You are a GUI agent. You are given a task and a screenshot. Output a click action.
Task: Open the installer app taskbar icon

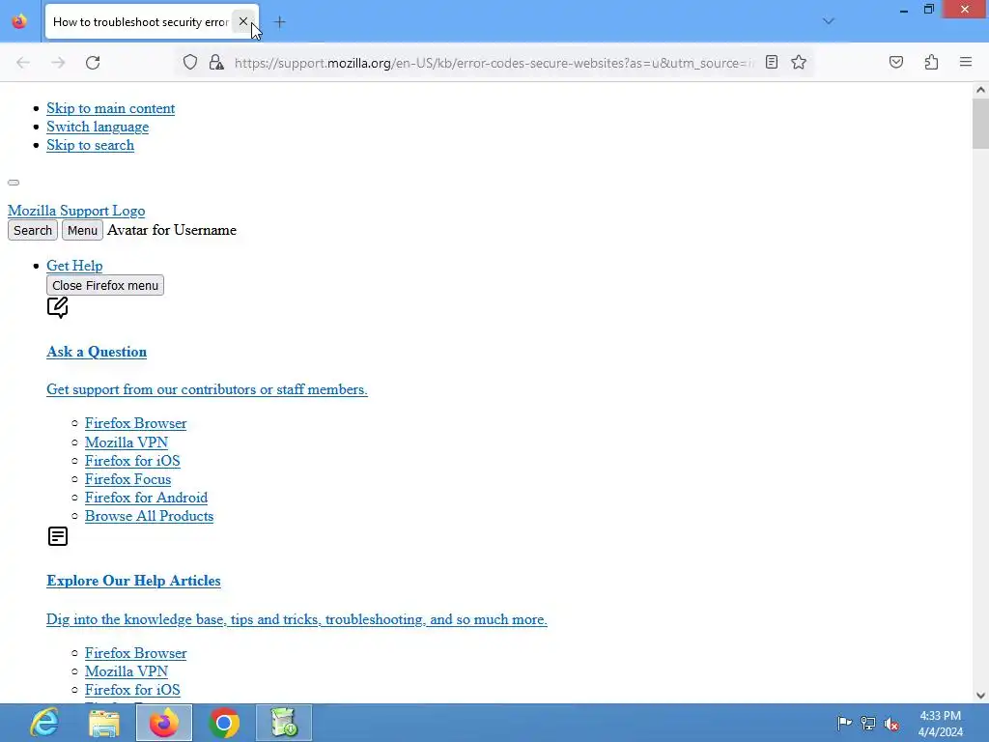click(284, 723)
